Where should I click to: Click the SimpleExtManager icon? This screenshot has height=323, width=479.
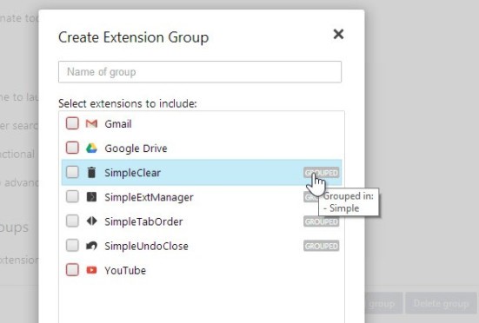(x=91, y=197)
